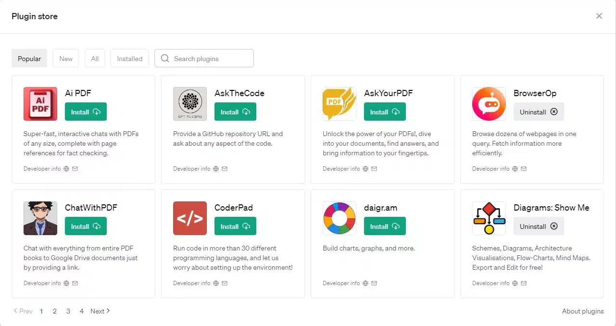The width and height of the screenshot is (616, 326).
Task: Click 'Build charts, graphs, and more.' description
Action: coord(368,249)
